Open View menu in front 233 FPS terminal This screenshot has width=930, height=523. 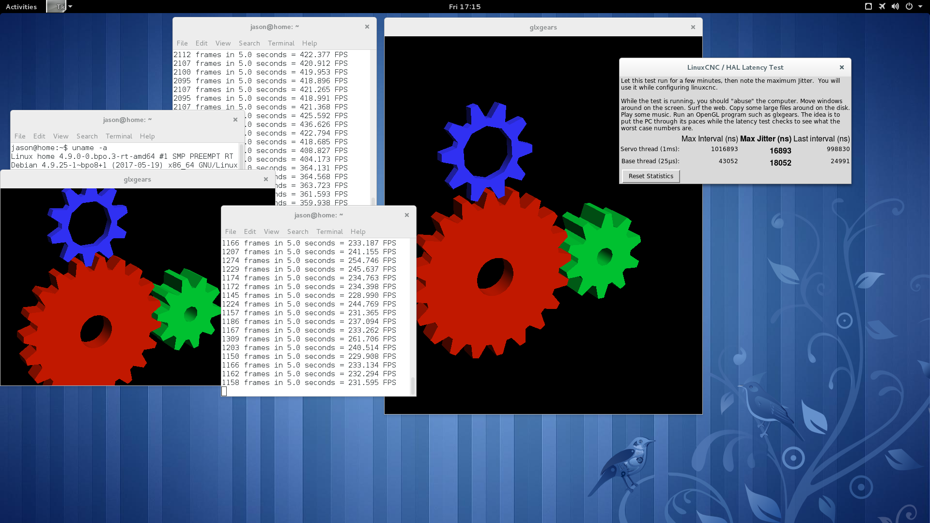271,231
